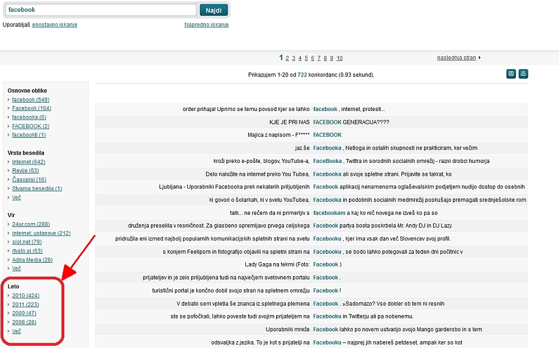
Task: Select the 'Časopisi (16)' text type
Action: [x=29, y=180]
